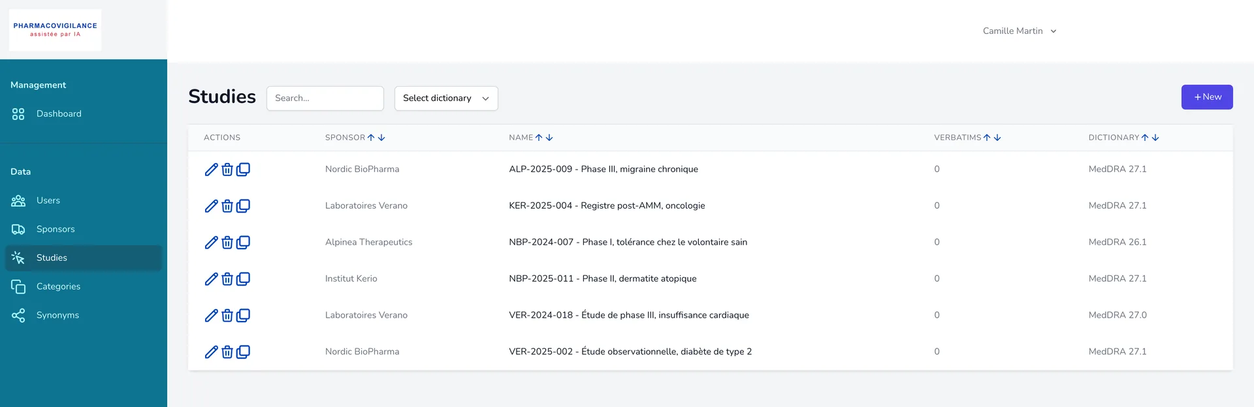Image resolution: width=1254 pixels, height=407 pixels.
Task: Open Categories in the sidebar
Action: click(84, 287)
